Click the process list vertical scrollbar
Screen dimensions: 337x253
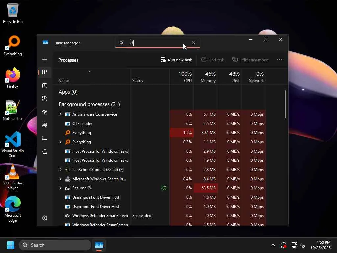tap(286, 104)
